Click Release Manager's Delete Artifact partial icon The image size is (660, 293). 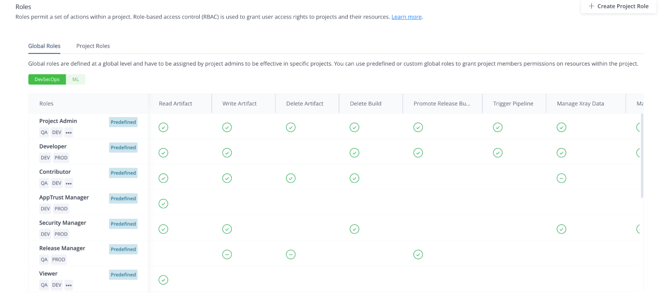pos(291,254)
